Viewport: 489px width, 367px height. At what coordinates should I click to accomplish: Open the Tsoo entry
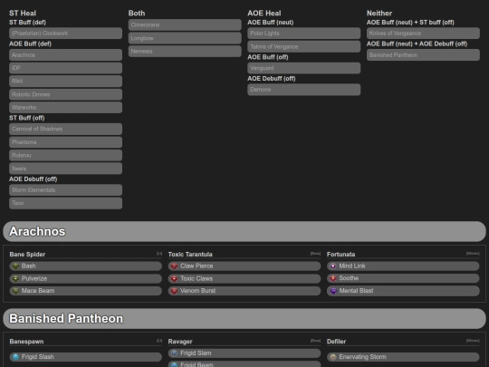click(65, 203)
